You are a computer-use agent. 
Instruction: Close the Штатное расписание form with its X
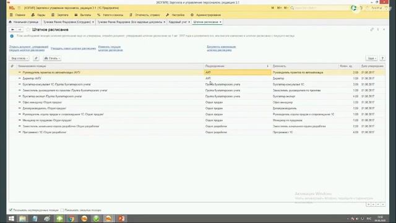coord(384,30)
